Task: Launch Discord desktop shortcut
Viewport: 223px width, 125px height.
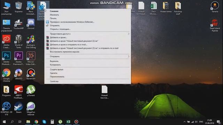Action: [31, 24]
